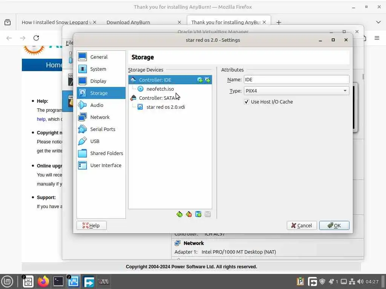Select the Controller: IDE row
This screenshot has width=386, height=289.
[170, 80]
